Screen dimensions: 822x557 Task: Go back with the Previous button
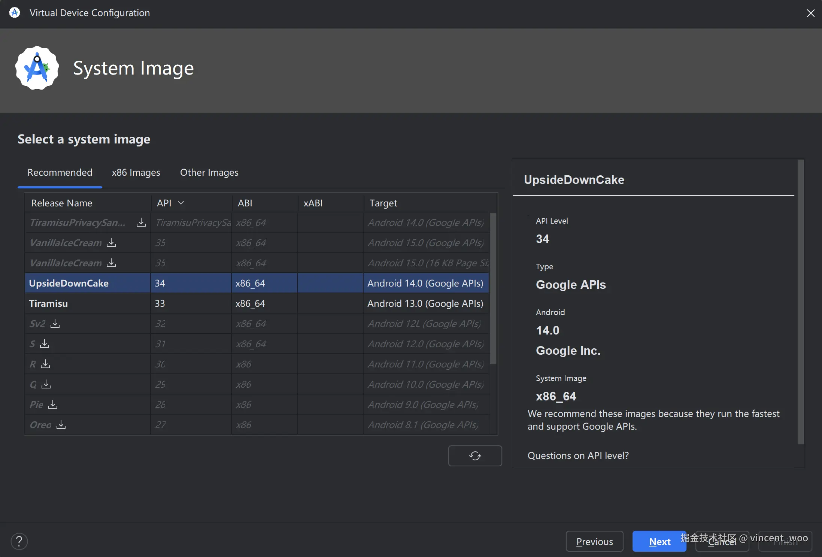click(594, 541)
